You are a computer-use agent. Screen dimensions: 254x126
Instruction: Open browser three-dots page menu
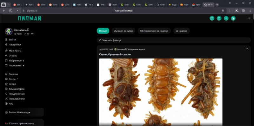[230, 11]
